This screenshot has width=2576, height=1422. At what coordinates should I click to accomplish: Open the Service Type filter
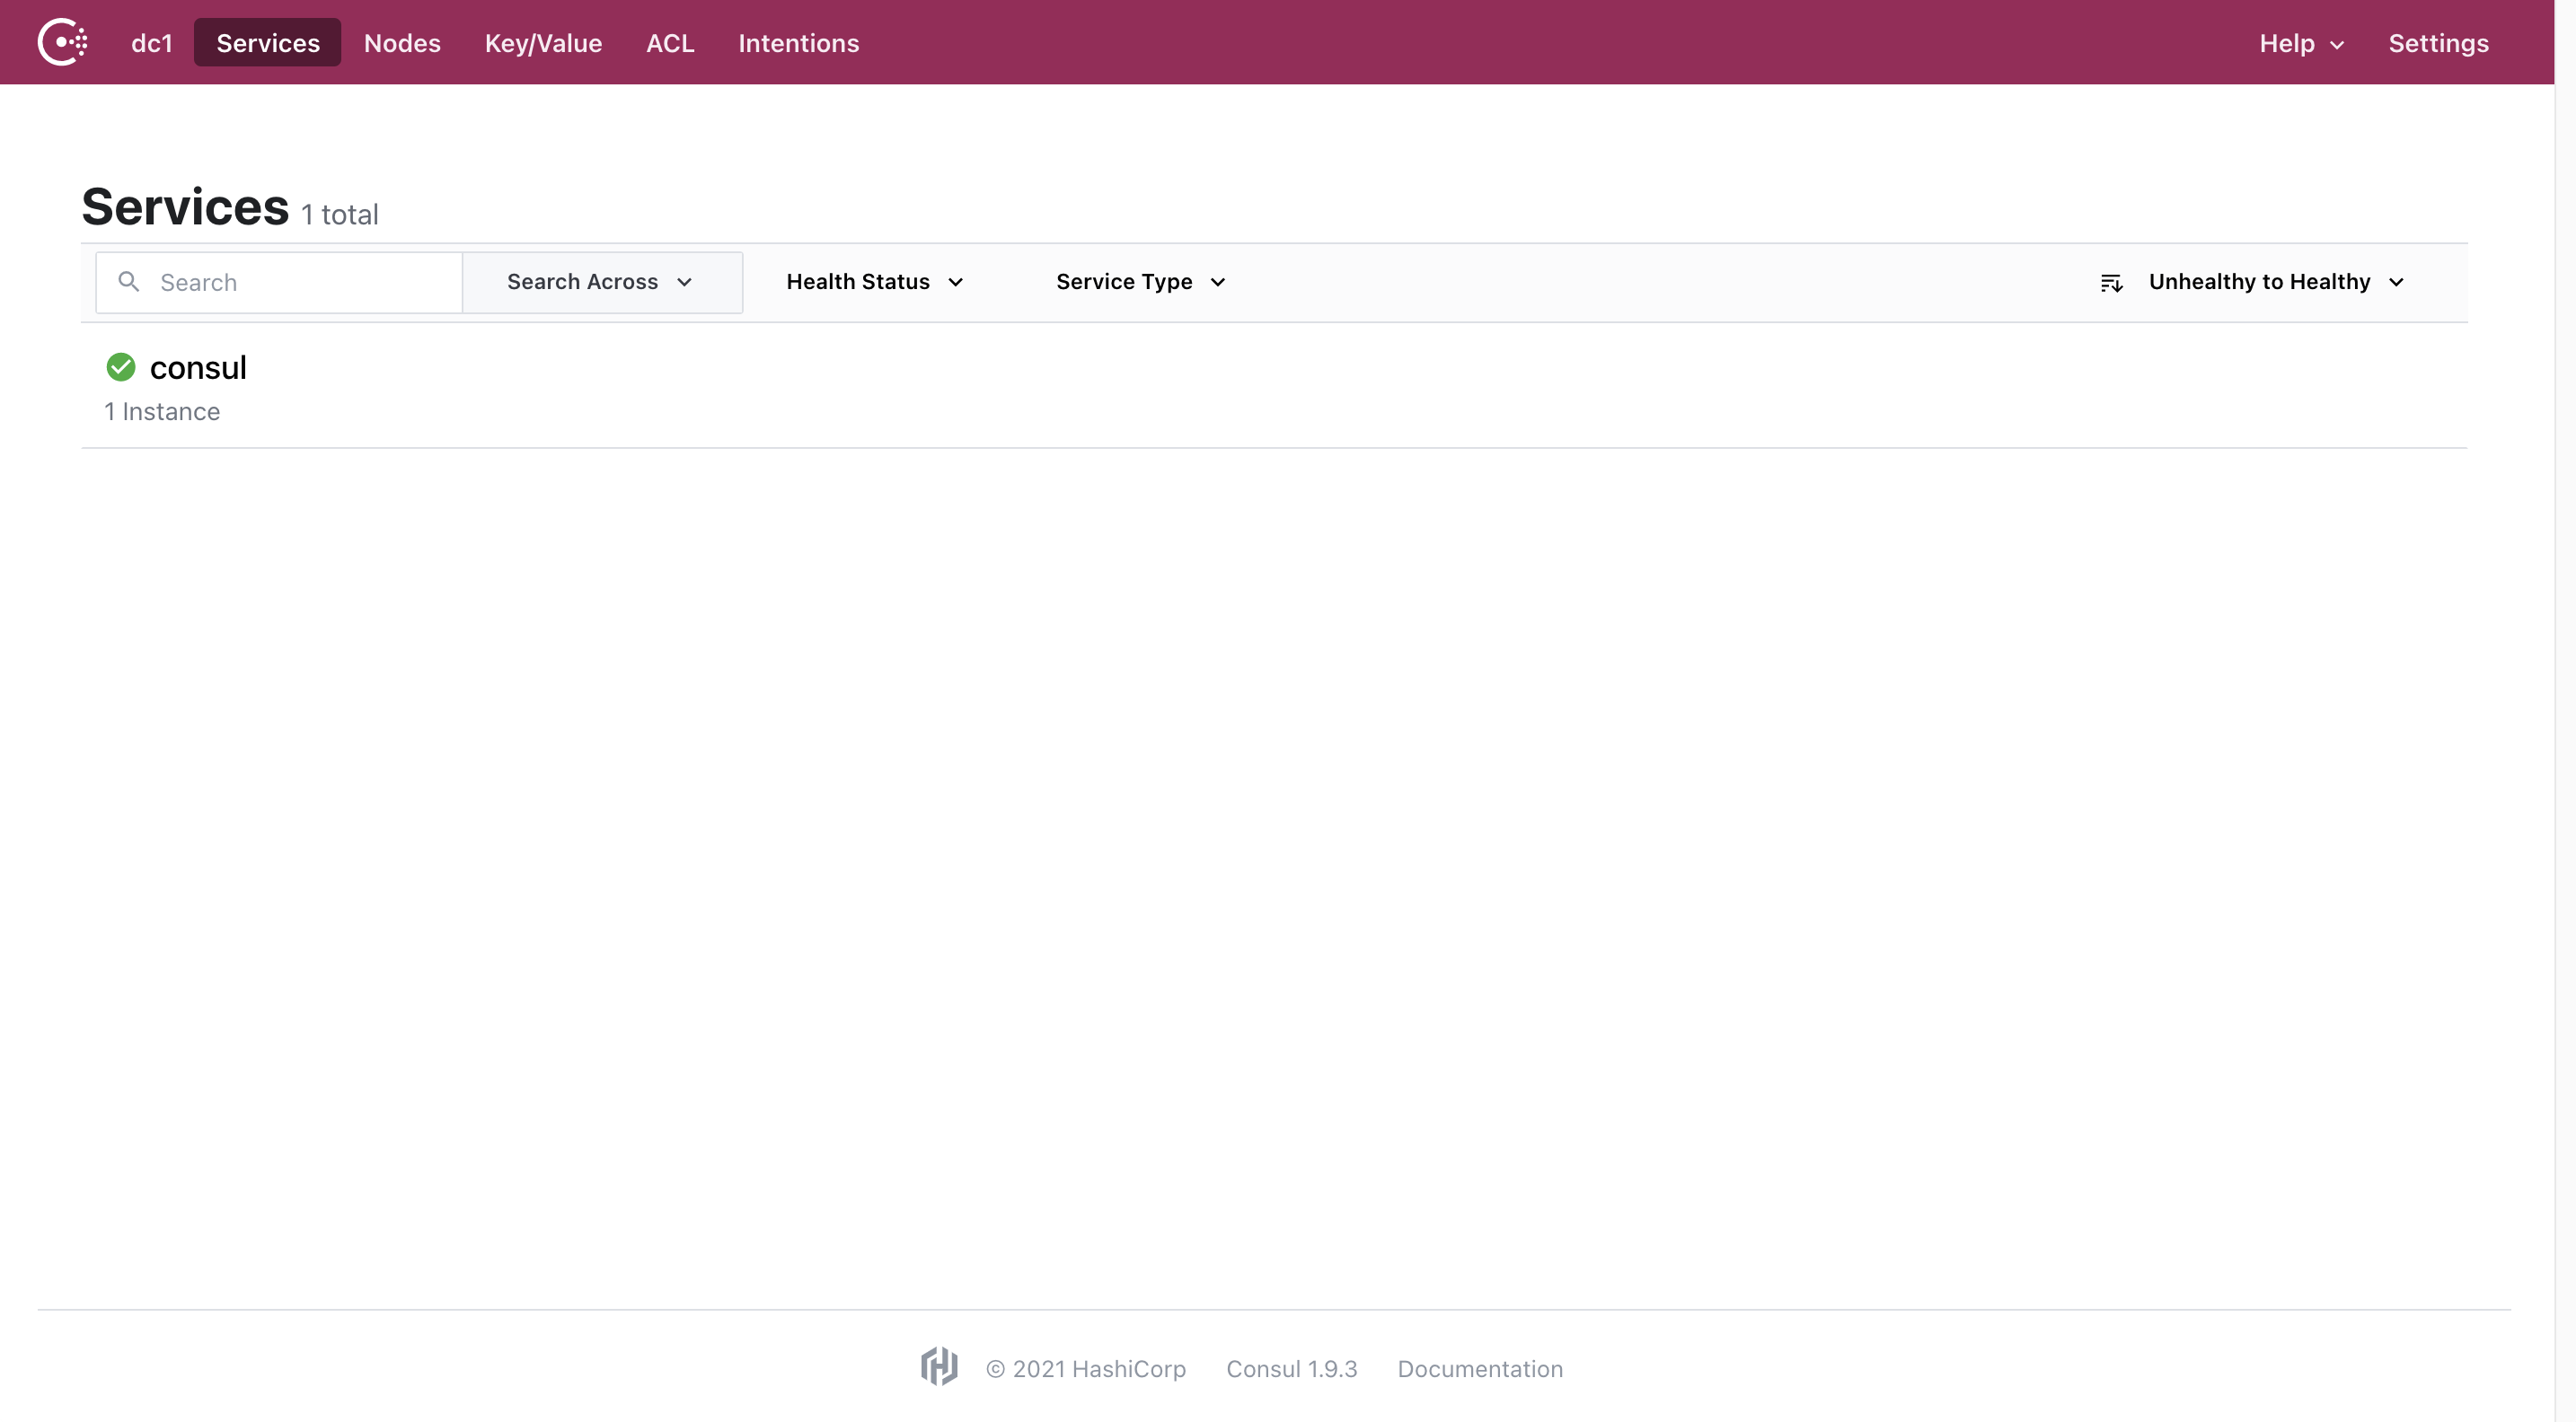(x=1140, y=283)
